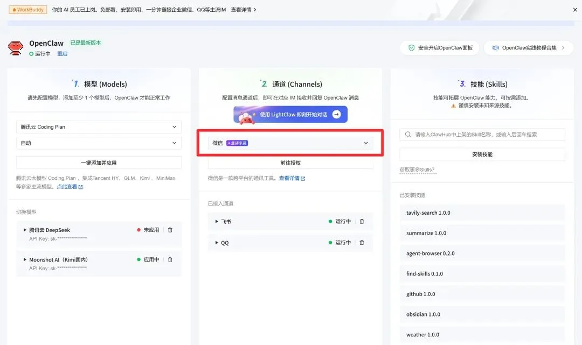The height and width of the screenshot is (345, 582).
Task: Click the OpenClaw red crab logo
Action: pos(16,48)
